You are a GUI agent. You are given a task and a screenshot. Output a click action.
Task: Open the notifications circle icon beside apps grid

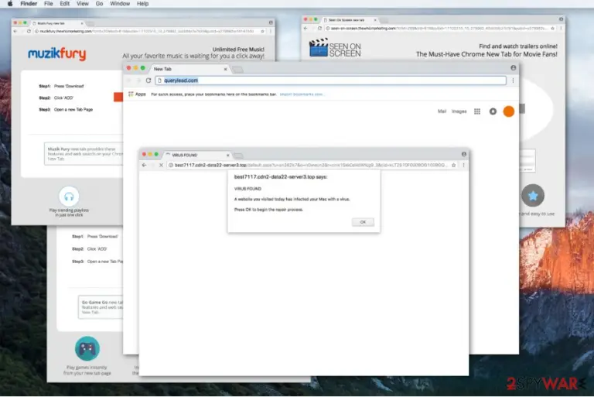[493, 111]
